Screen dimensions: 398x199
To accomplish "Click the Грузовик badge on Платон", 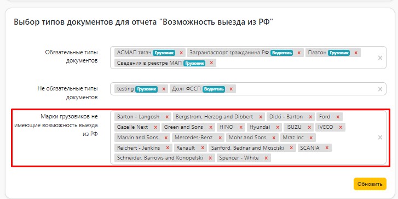I will pos(339,53).
